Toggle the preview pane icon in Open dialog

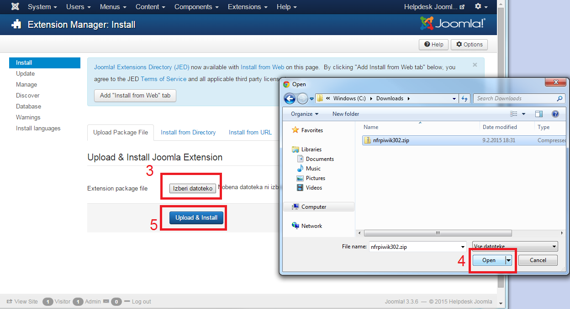tap(539, 114)
